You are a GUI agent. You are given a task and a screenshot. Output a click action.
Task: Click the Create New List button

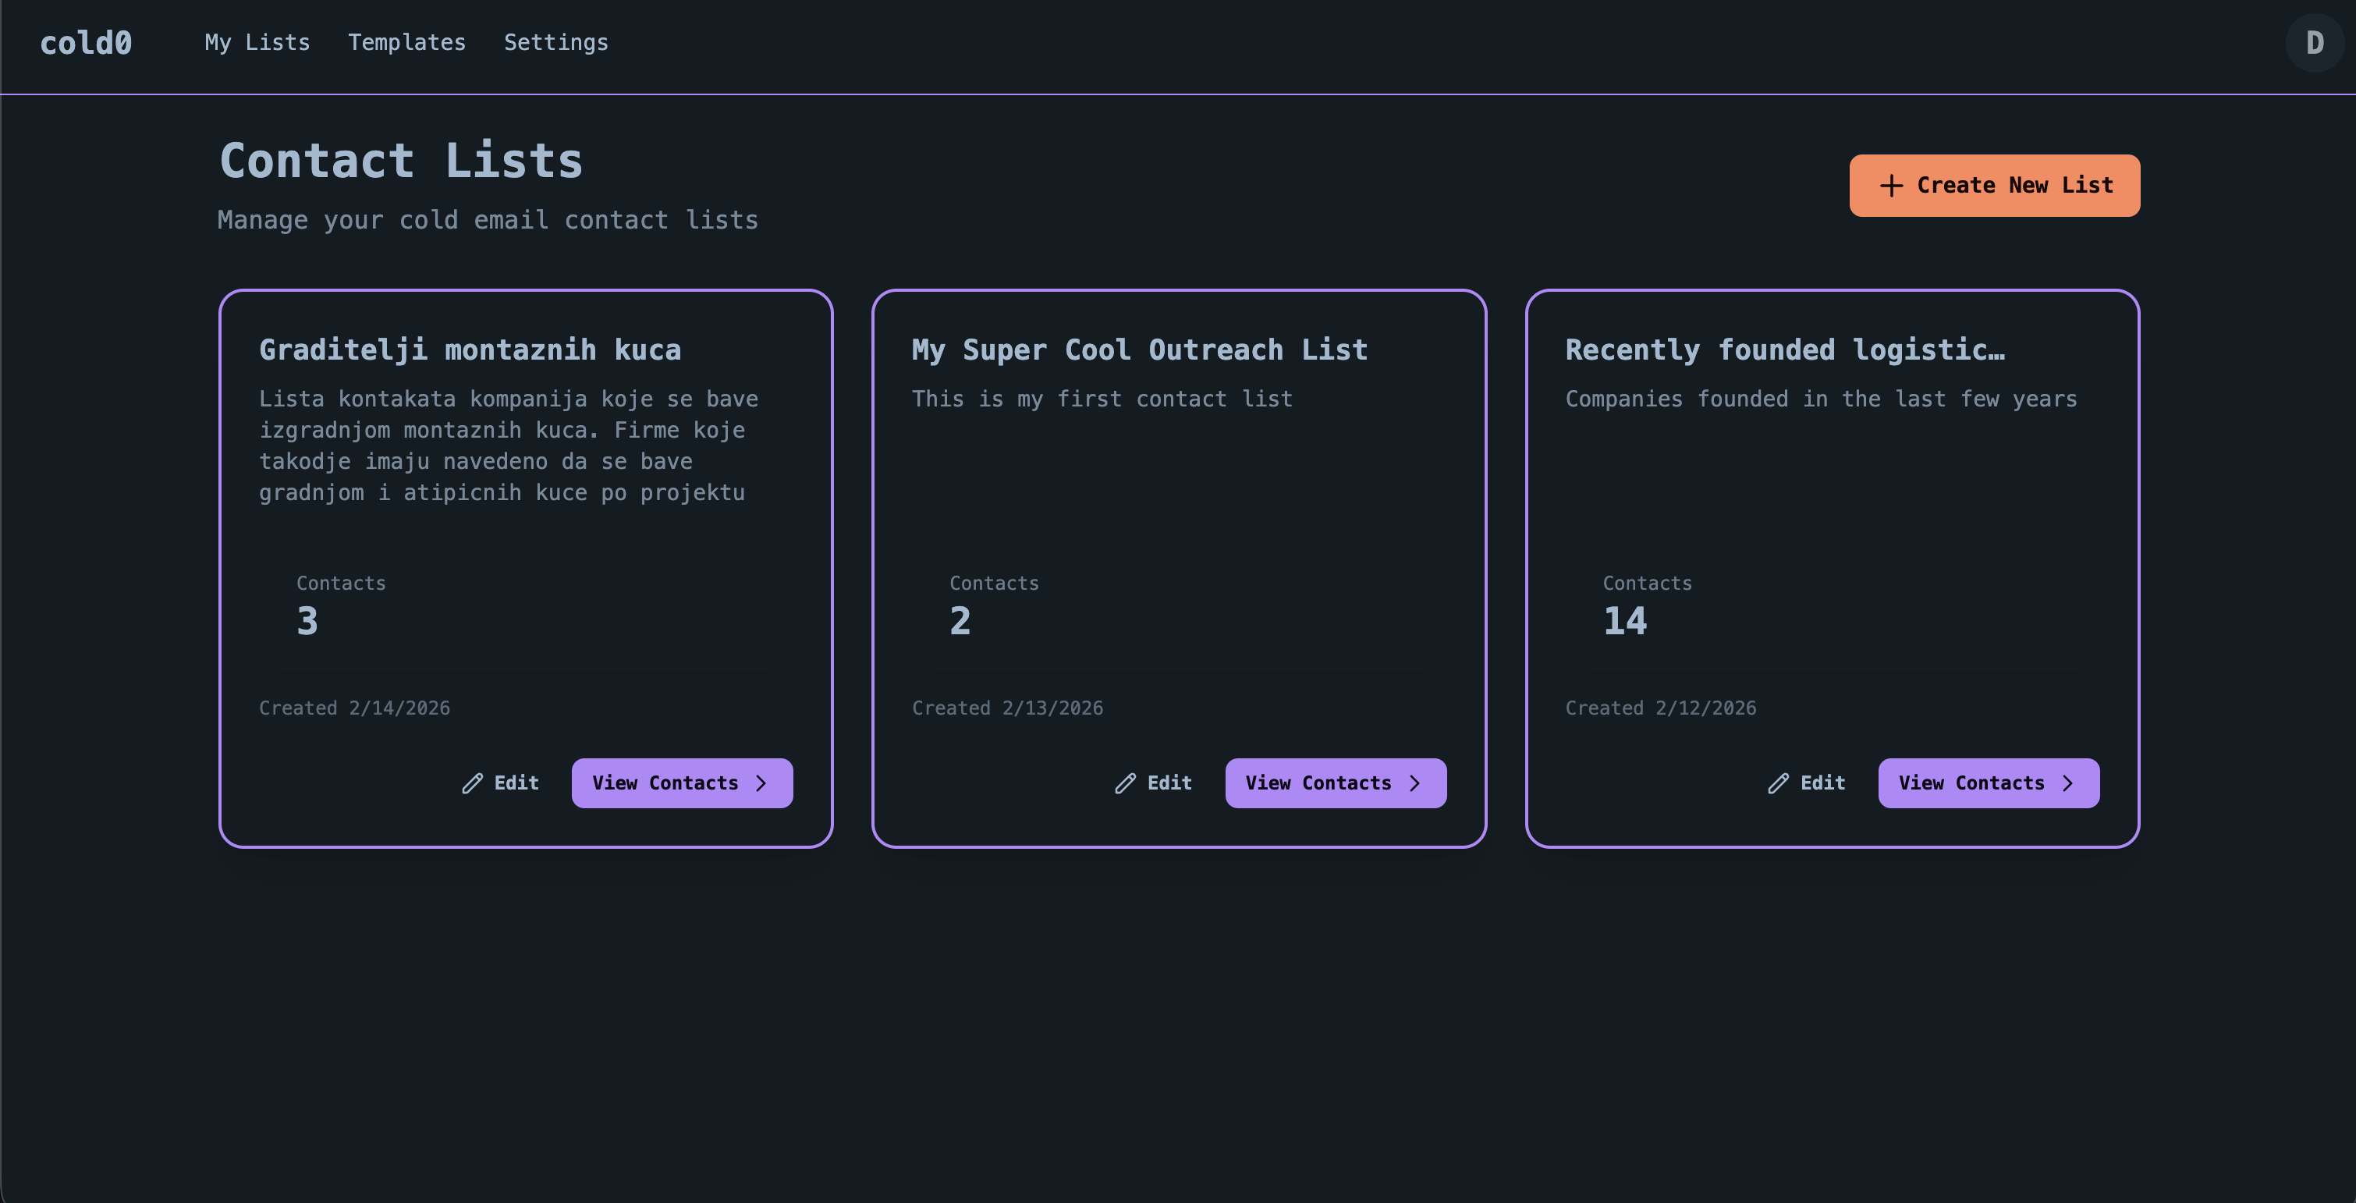click(1995, 185)
